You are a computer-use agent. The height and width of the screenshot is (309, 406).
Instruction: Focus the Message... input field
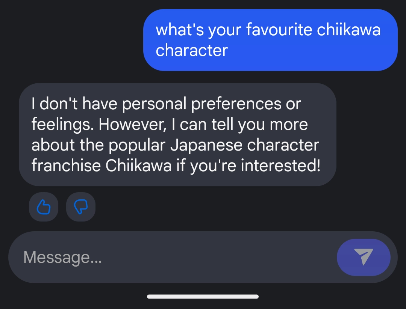point(169,258)
